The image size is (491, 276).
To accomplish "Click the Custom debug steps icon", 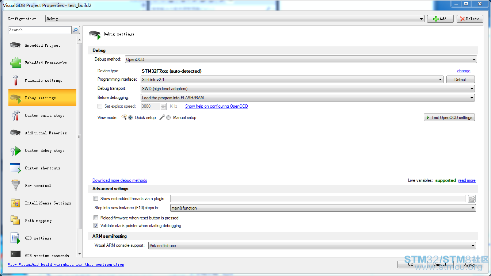I will [x=15, y=150].
